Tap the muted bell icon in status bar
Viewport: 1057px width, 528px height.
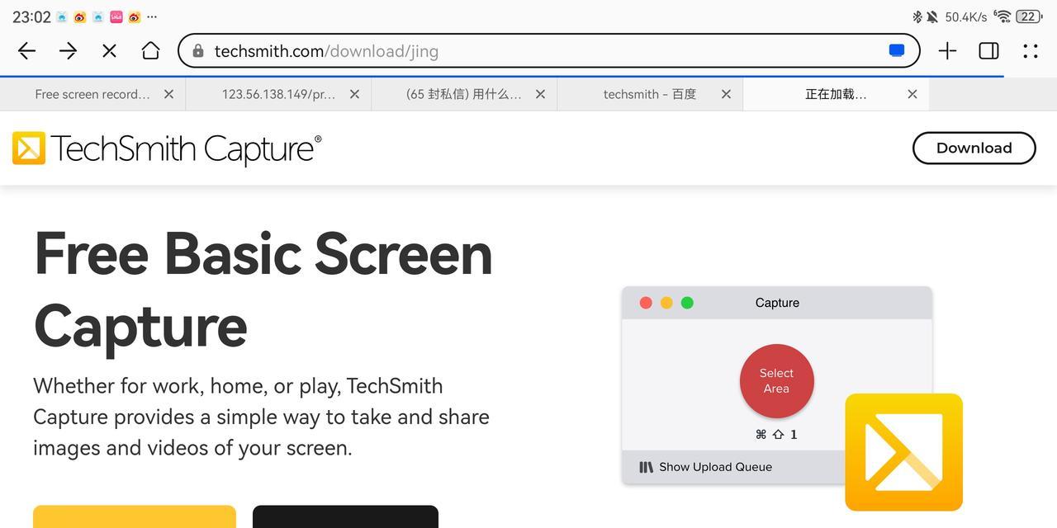[932, 16]
